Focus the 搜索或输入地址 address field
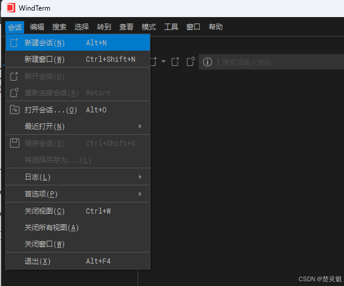This screenshot has height=286, width=344. (x=271, y=62)
